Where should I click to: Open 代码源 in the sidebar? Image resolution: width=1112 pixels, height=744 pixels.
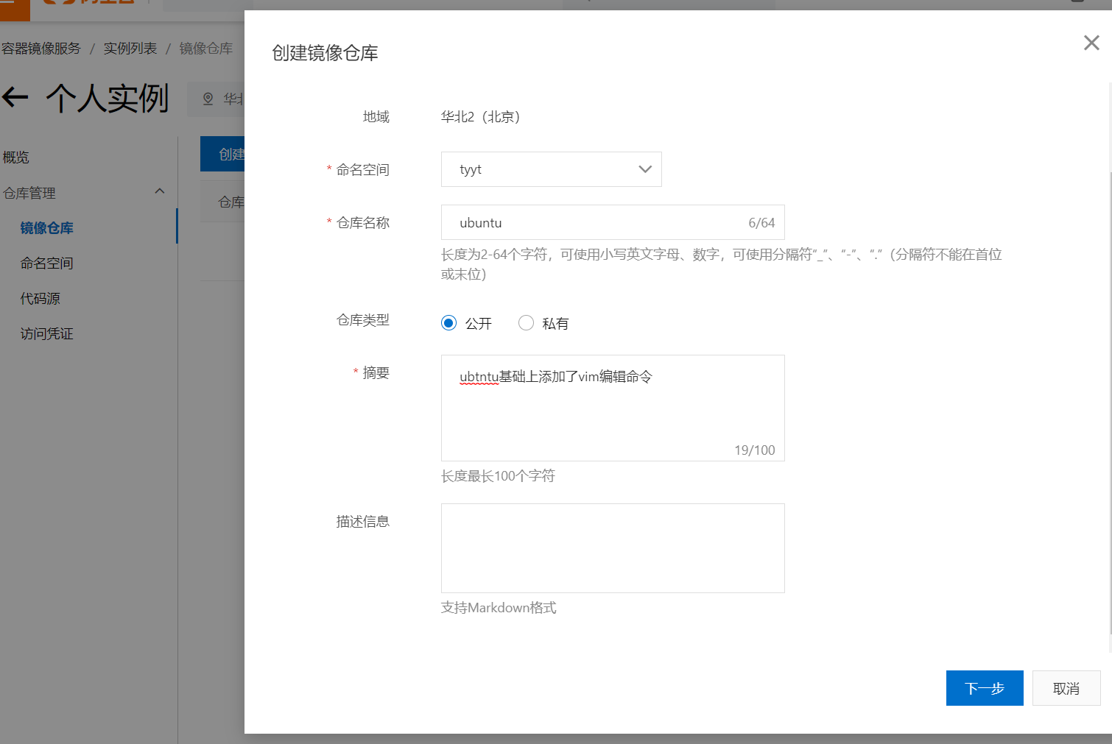click(41, 299)
